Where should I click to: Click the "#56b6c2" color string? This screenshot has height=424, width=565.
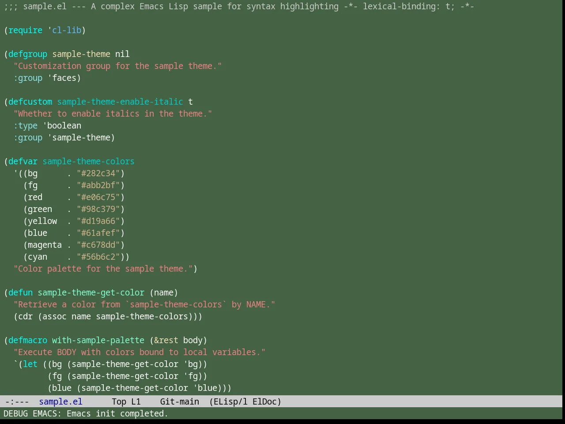(98, 257)
